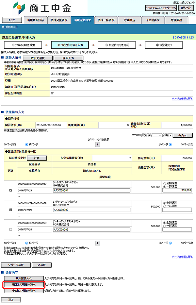Open the その他請求 tab
This screenshot has height=305, width=196.
(153, 20)
